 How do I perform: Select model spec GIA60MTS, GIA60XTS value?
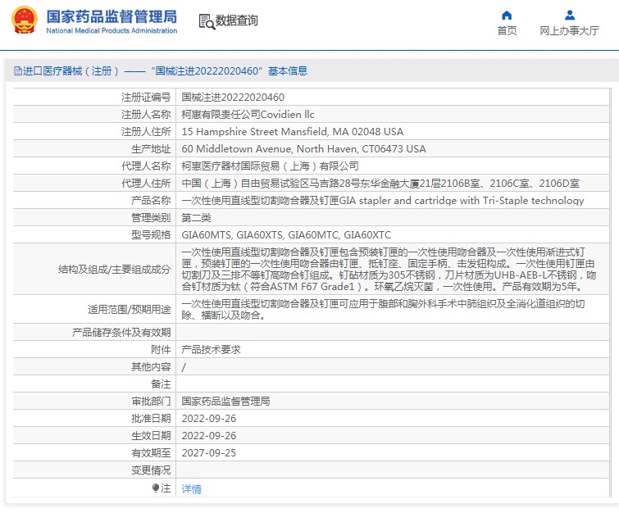tap(286, 235)
